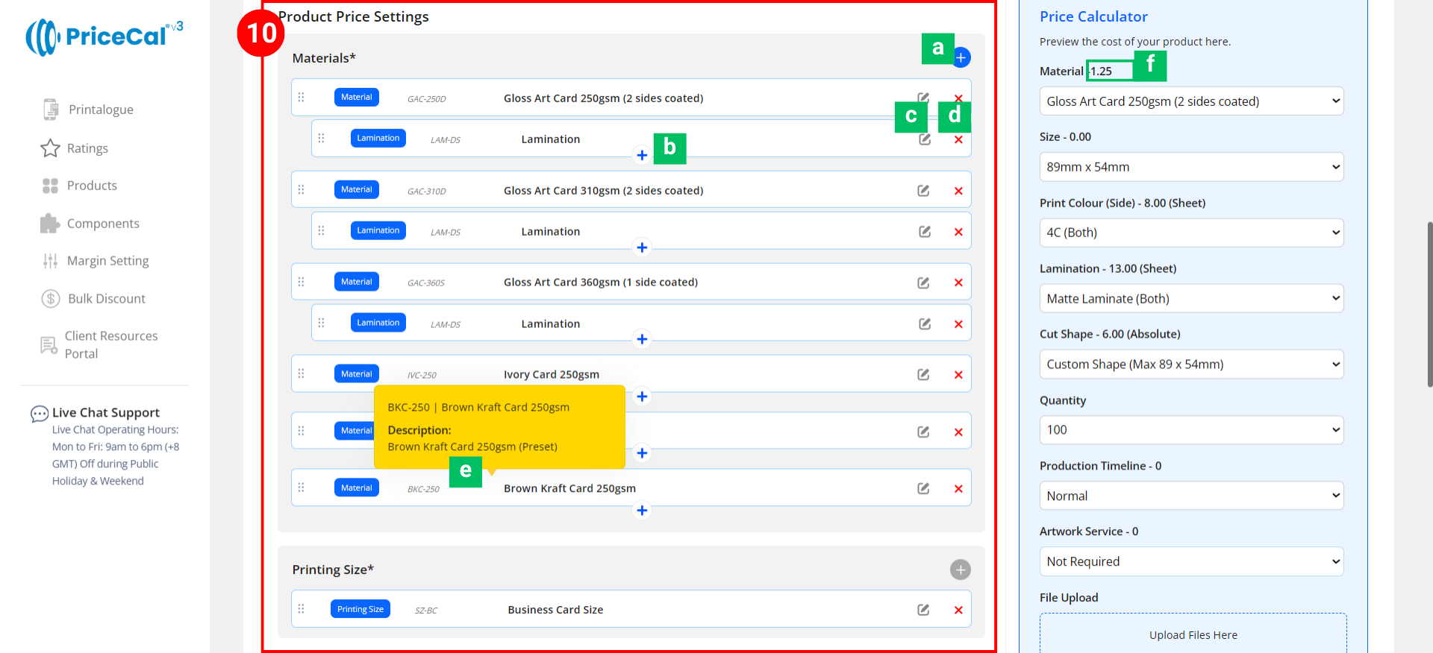Click plus below Ivory Card 250gsm
This screenshot has height=653, width=1433.
point(642,397)
